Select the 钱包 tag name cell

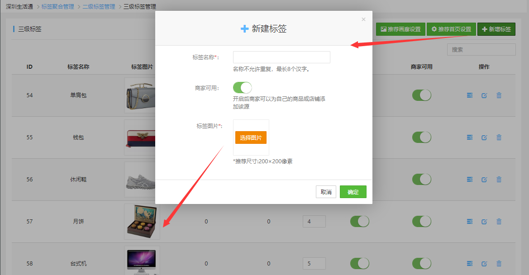(78, 137)
